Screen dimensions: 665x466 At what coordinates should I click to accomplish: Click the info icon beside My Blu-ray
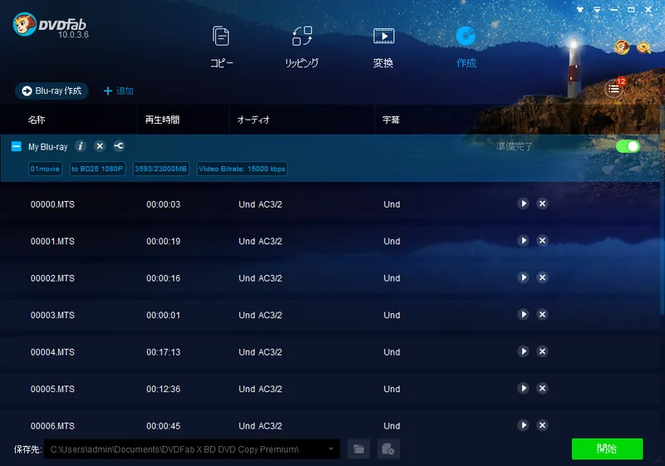81,146
